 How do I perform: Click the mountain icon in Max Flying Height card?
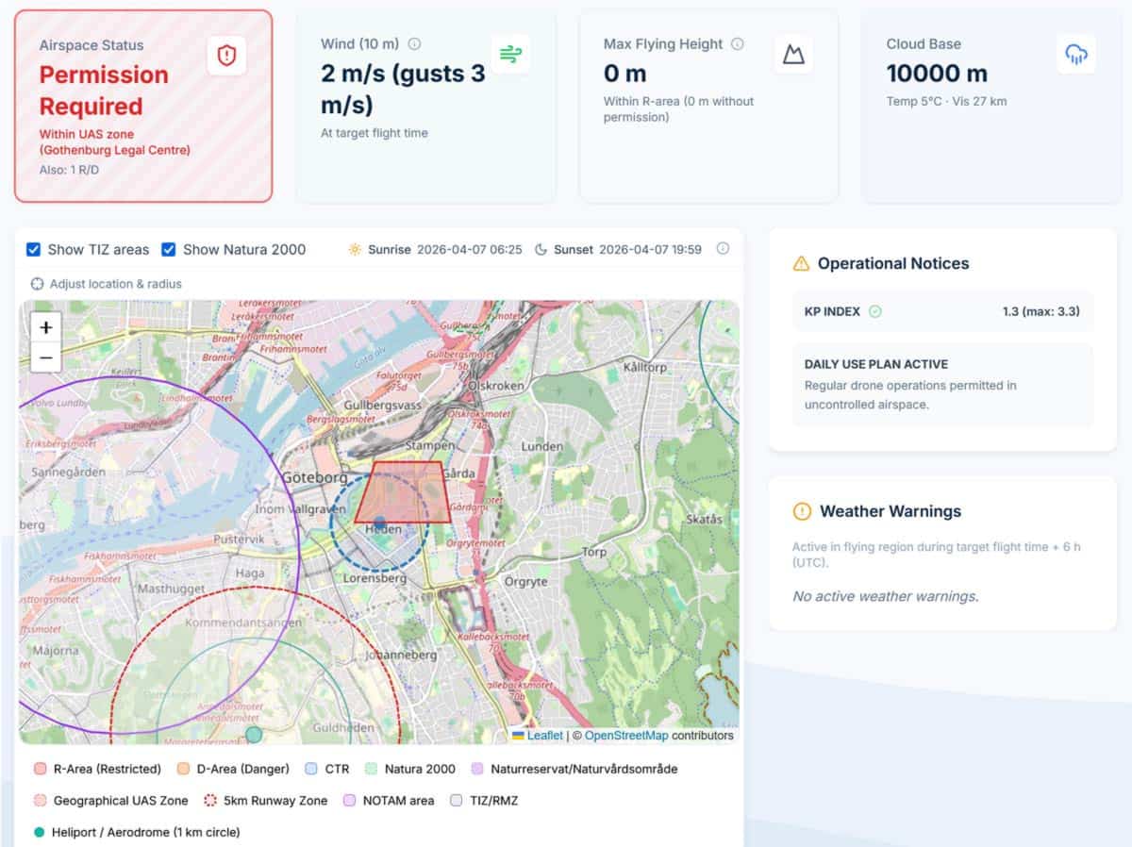[x=793, y=54]
